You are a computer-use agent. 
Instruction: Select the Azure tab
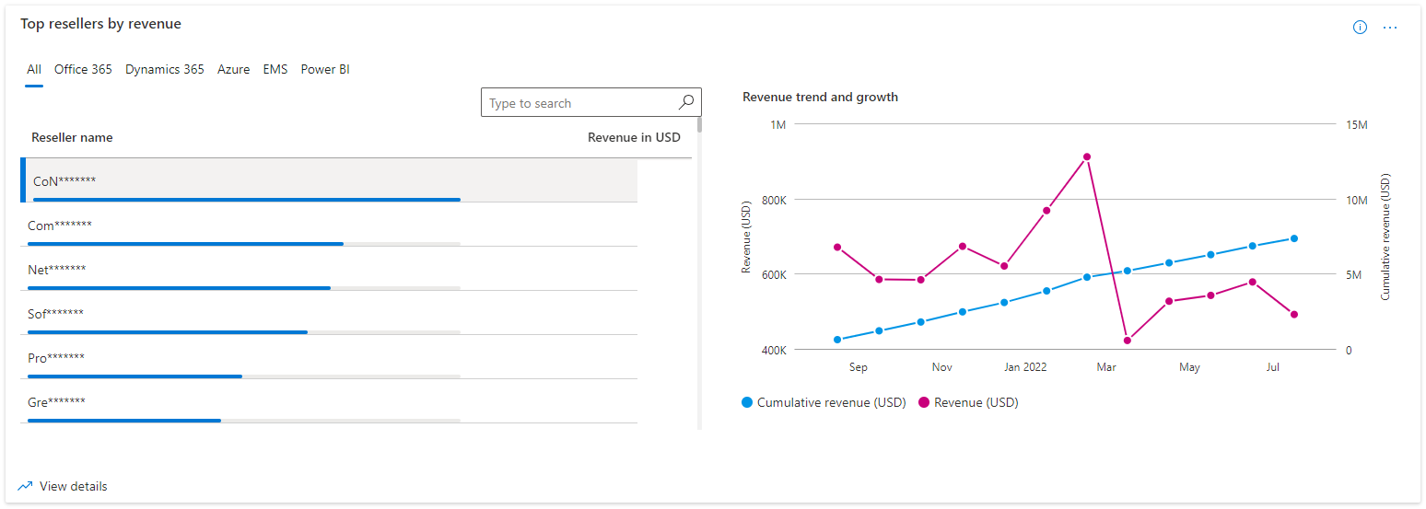[x=233, y=69]
